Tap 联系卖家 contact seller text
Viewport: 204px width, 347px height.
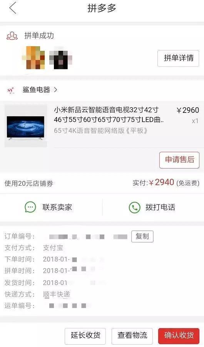click(x=57, y=207)
